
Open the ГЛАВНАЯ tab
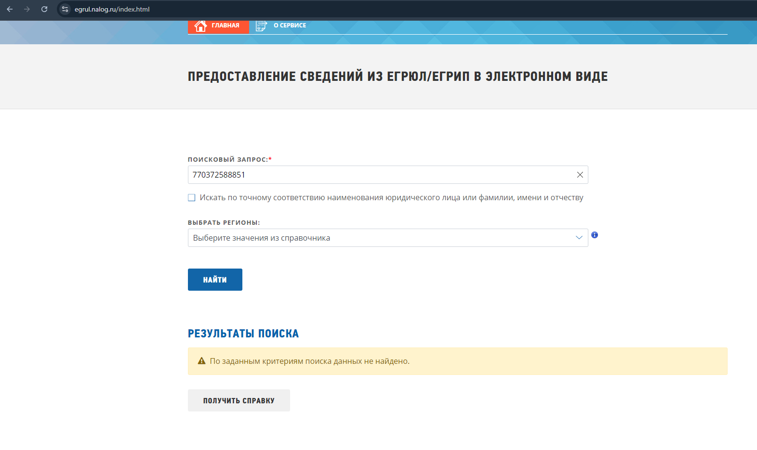[x=218, y=26]
